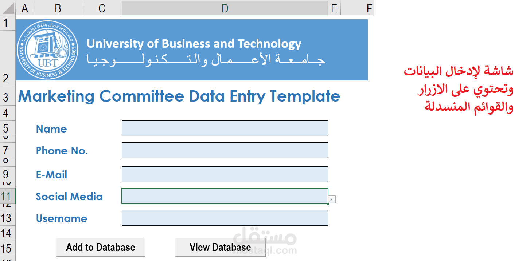Select the Phone No. input field
The height and width of the screenshot is (261, 530).
(225, 150)
